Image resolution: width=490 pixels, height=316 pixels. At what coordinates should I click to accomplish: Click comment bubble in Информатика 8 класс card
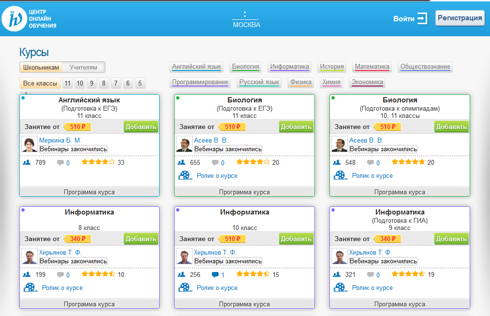(60, 275)
